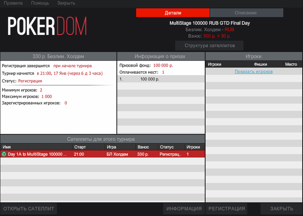Image resolution: width=303 pixels, height=216 pixels.
Task: Switch to the Детали tab
Action: point(173,13)
